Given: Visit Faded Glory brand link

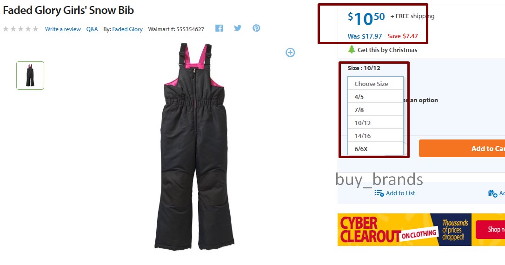Looking at the screenshot, I should click(x=127, y=29).
